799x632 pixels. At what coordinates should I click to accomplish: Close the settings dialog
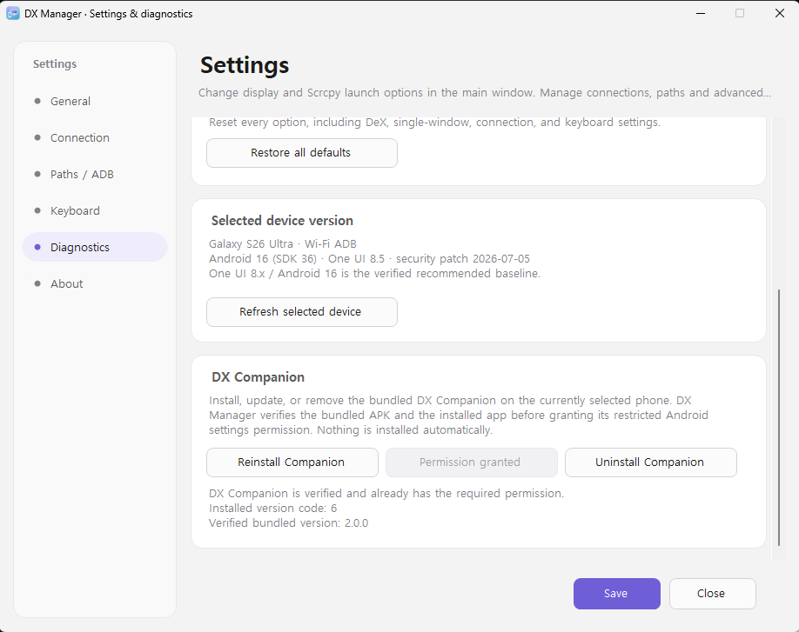coord(712,594)
